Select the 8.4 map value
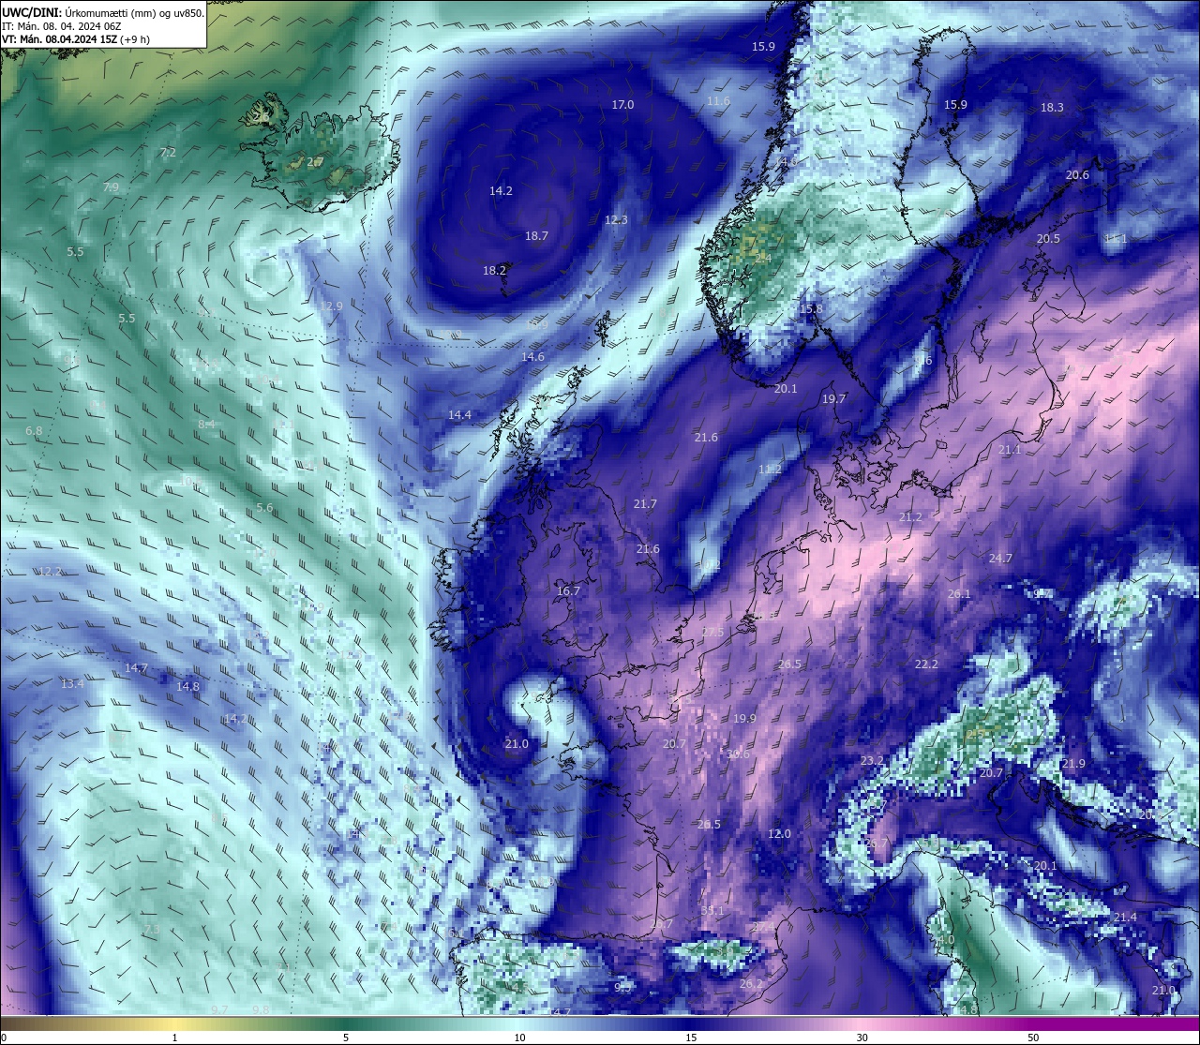 click(206, 425)
